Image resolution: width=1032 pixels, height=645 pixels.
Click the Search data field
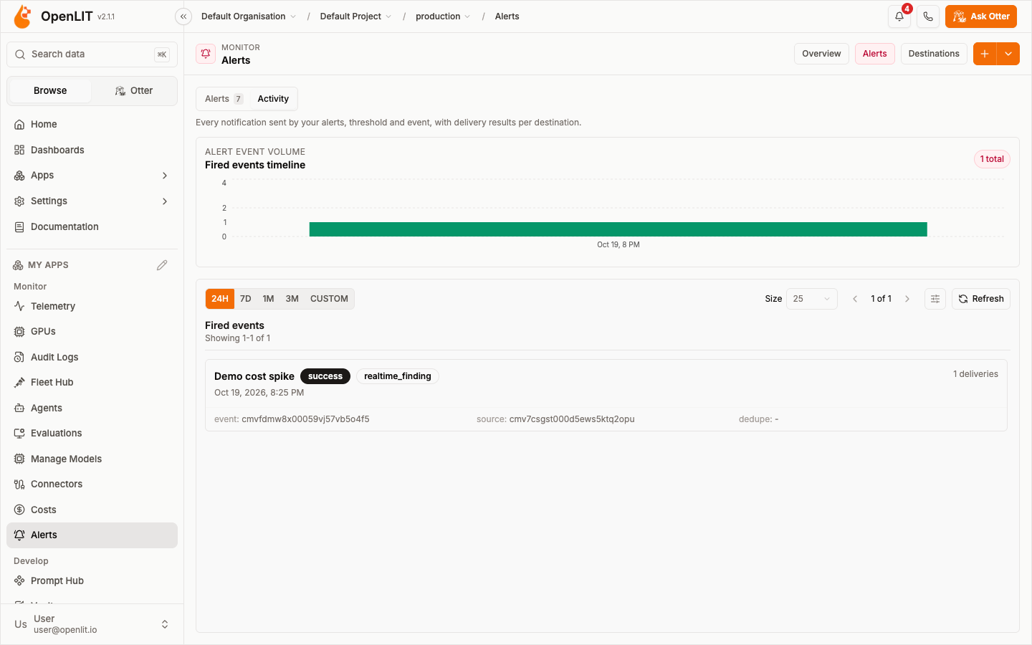pyautogui.click(x=92, y=54)
